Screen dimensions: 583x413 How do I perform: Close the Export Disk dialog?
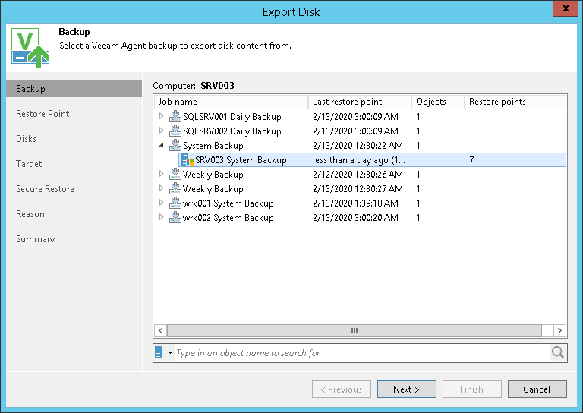[566, 8]
